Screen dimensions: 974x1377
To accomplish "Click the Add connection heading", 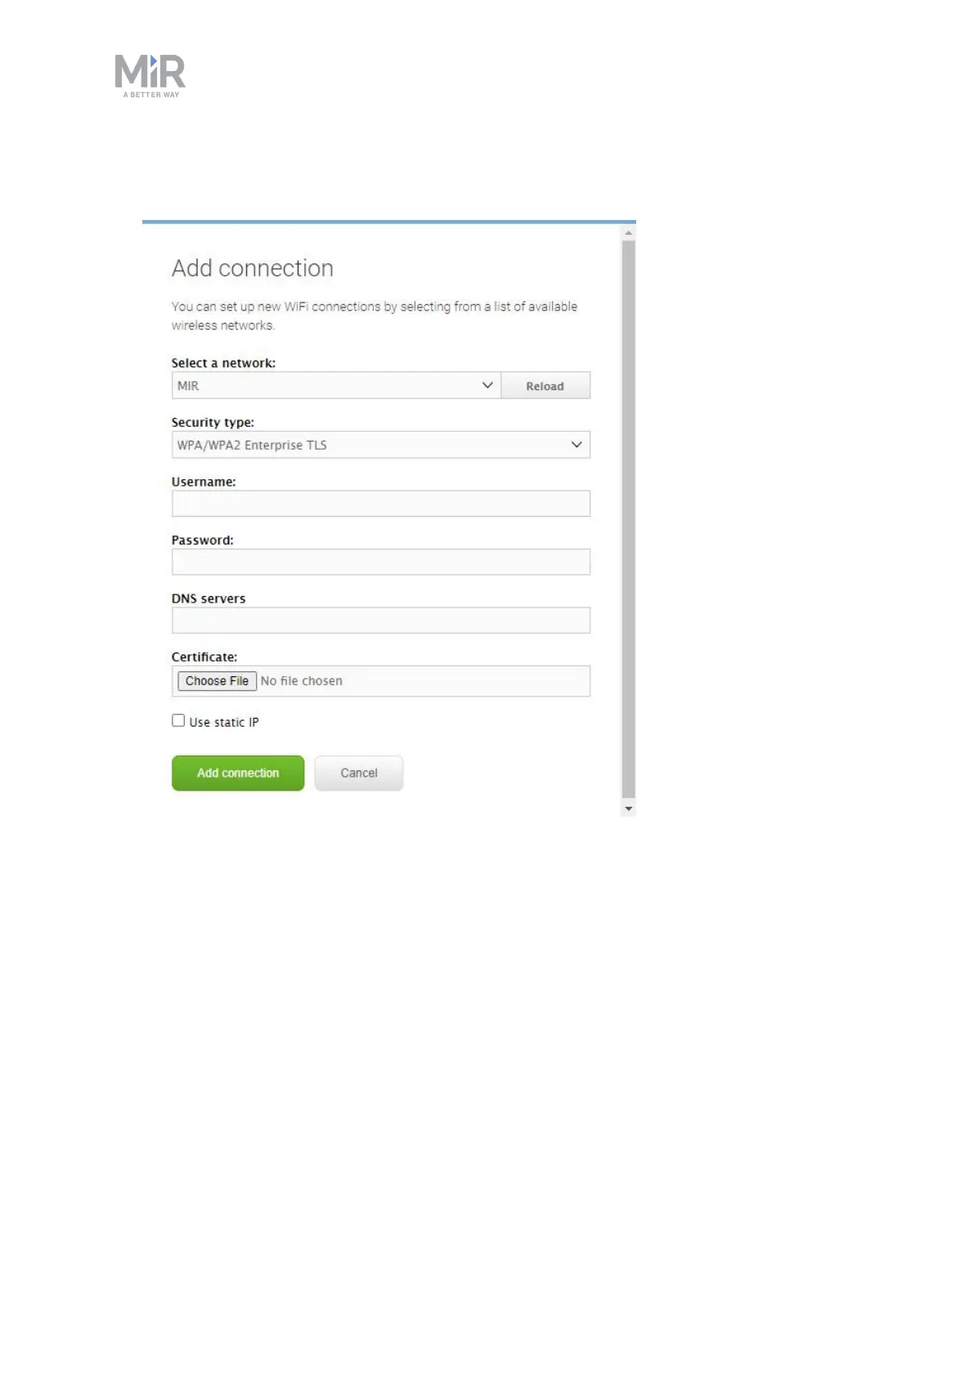I will tap(253, 268).
